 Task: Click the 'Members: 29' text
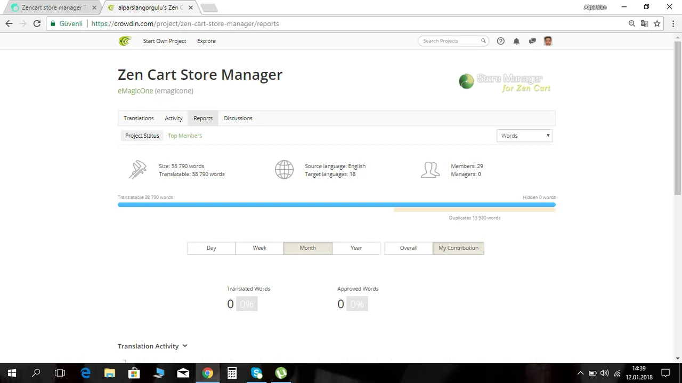467,166
